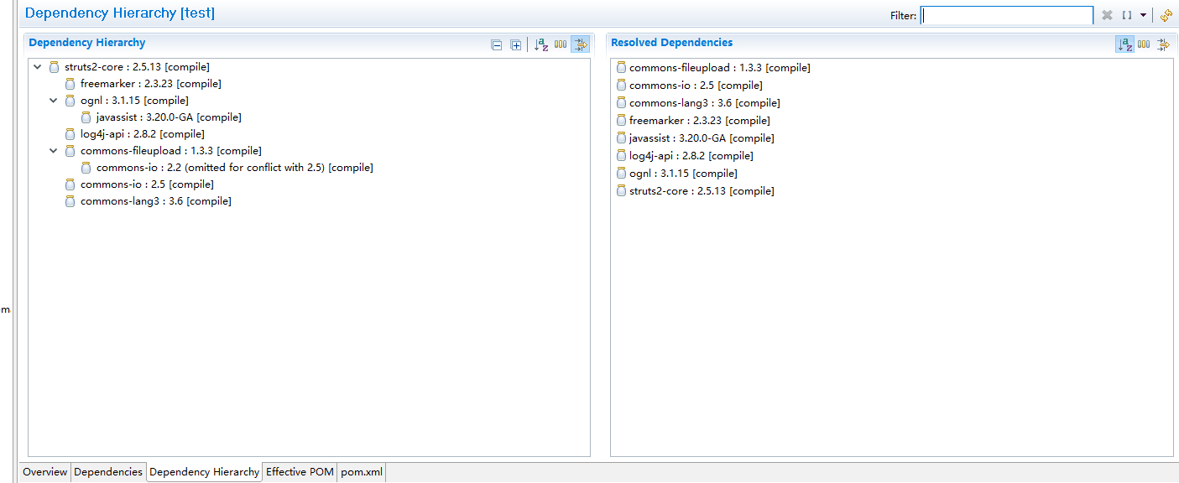This screenshot has height=483, width=1179.
Task: Click jar icon of struts2-core in the hierarchy
Action: click(54, 67)
